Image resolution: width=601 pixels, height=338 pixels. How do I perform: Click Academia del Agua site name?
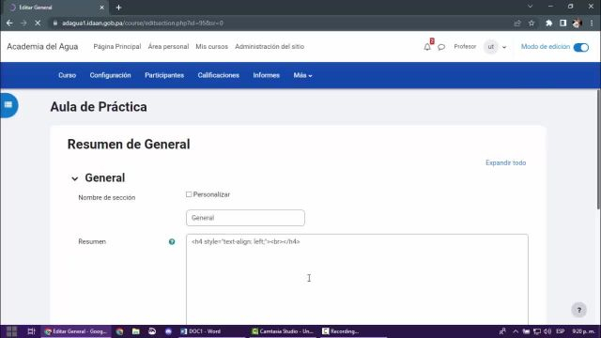pyautogui.click(x=42, y=46)
